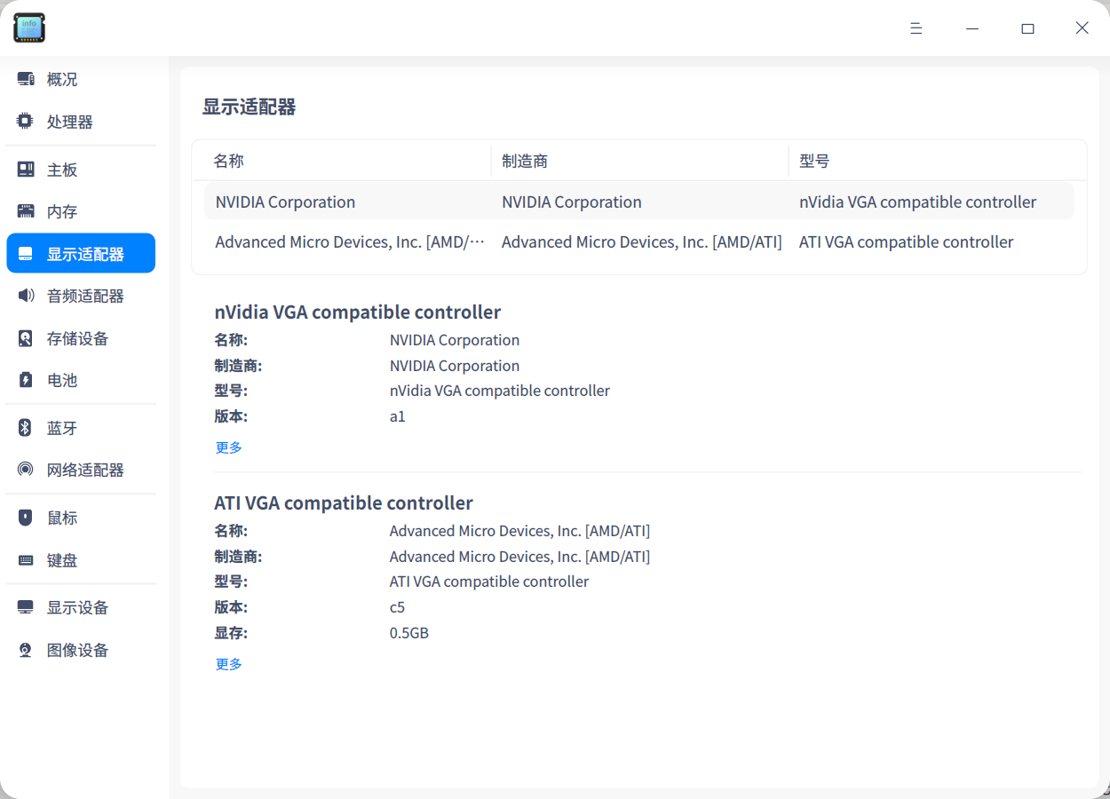Click the NVIDIA Corporation manufacturer cell in table
Viewport: 1110px width, 799px height.
[x=572, y=202]
